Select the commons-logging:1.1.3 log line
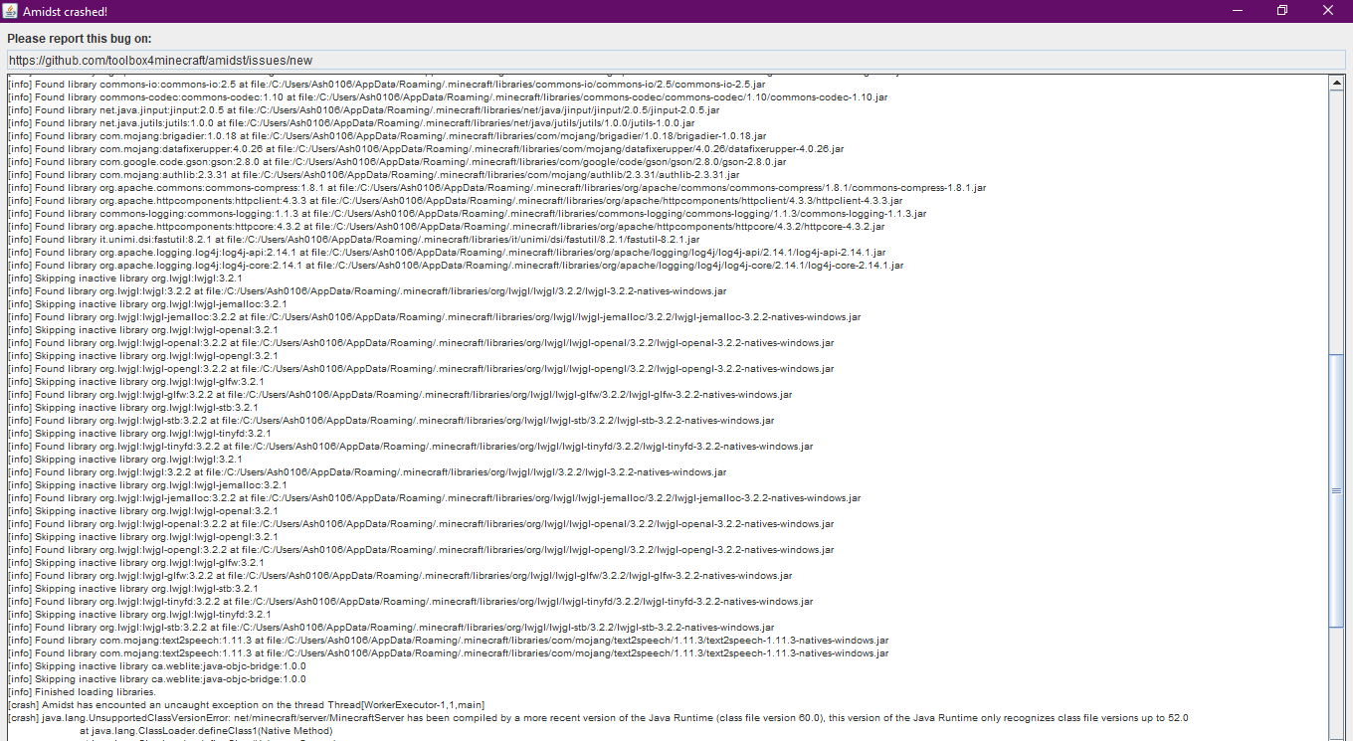This screenshot has height=741, width=1353. pyautogui.click(x=468, y=214)
